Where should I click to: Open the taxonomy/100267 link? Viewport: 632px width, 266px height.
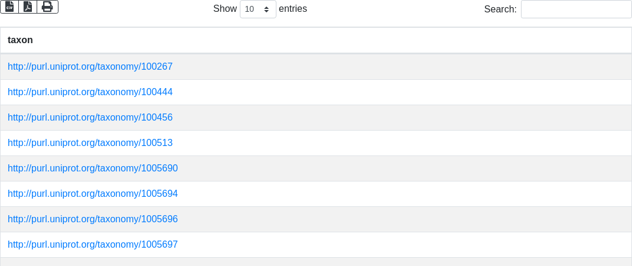tap(90, 67)
